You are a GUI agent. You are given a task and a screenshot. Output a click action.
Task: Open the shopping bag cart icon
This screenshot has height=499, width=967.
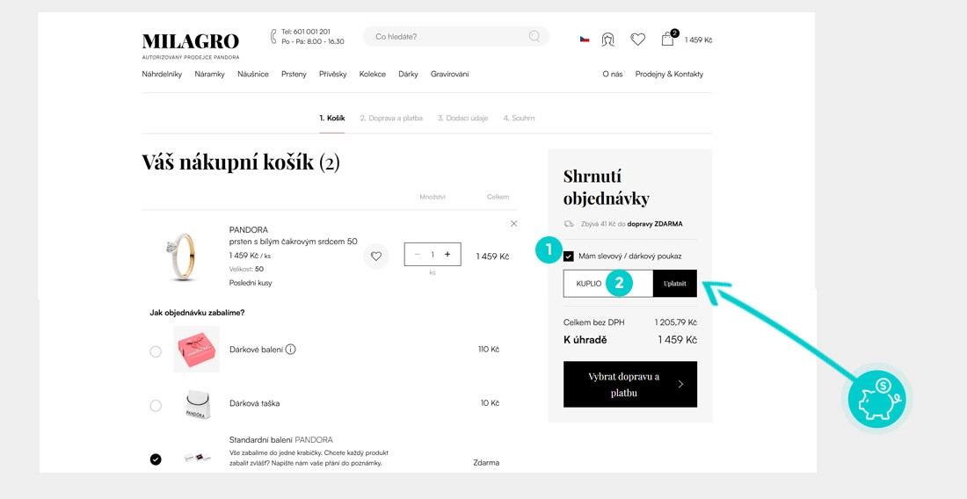pos(668,40)
